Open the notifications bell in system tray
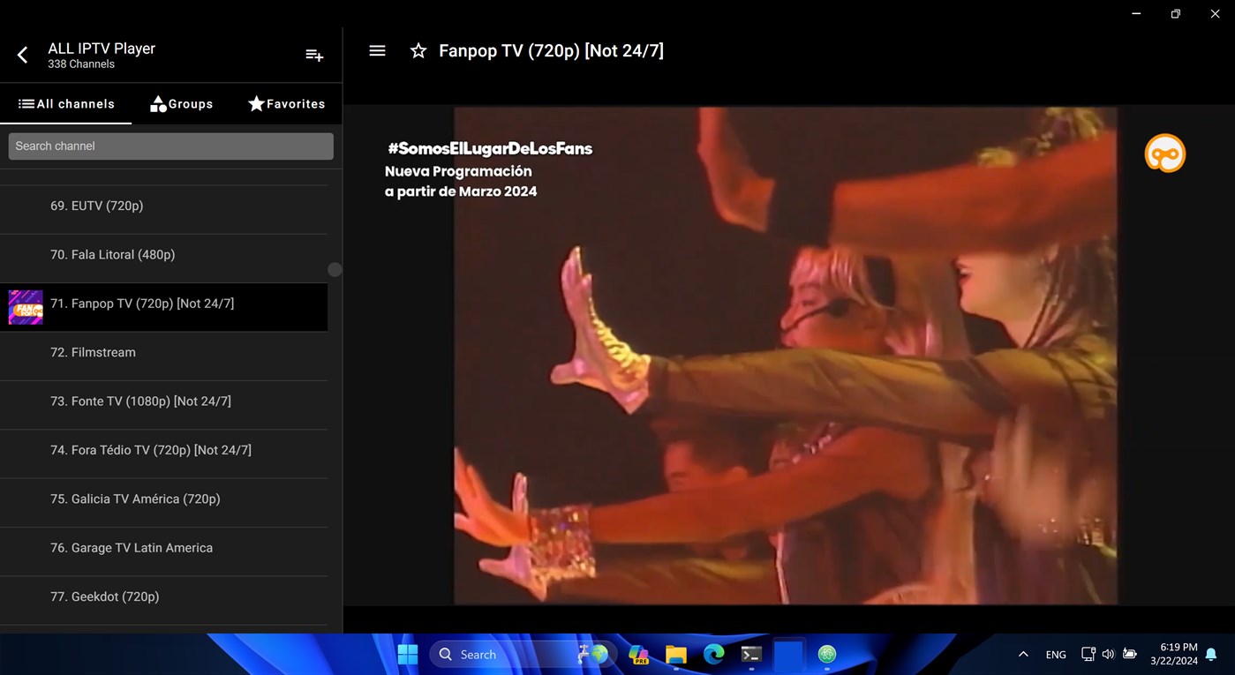Image resolution: width=1235 pixels, height=675 pixels. click(x=1209, y=654)
